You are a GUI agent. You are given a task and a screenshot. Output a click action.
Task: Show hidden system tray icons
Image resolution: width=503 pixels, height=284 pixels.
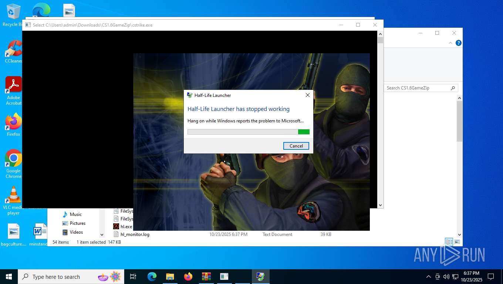pos(428,277)
